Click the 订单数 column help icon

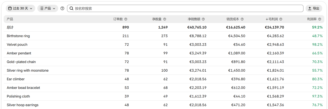[126, 19]
